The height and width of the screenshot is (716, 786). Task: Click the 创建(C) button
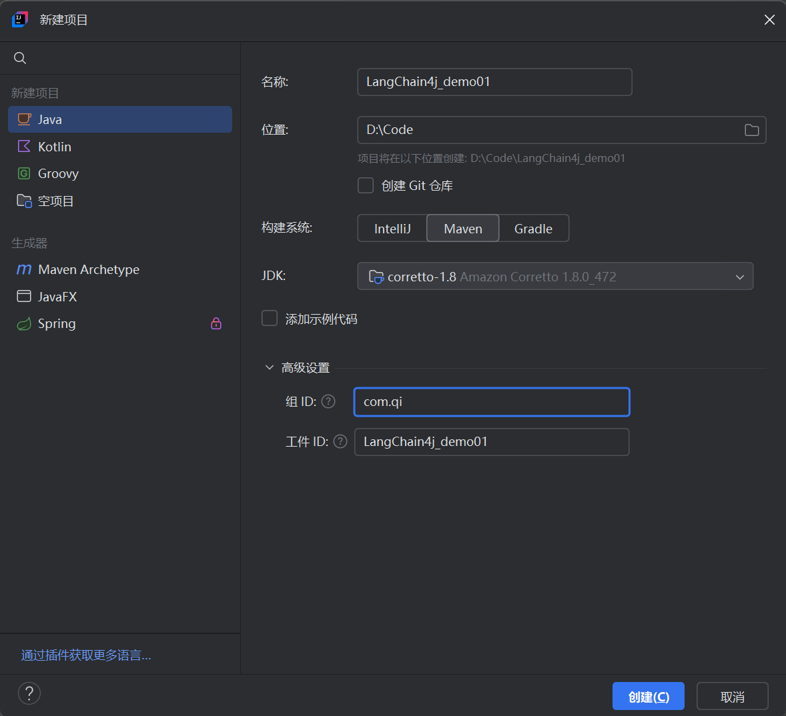(x=648, y=696)
